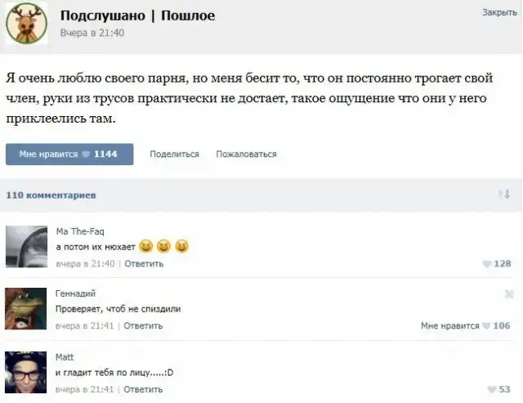The image size is (523, 403).
Task: Reply to Matt's comment
Action: point(143,389)
